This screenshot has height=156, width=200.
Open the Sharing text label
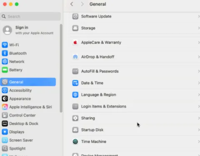88,118
